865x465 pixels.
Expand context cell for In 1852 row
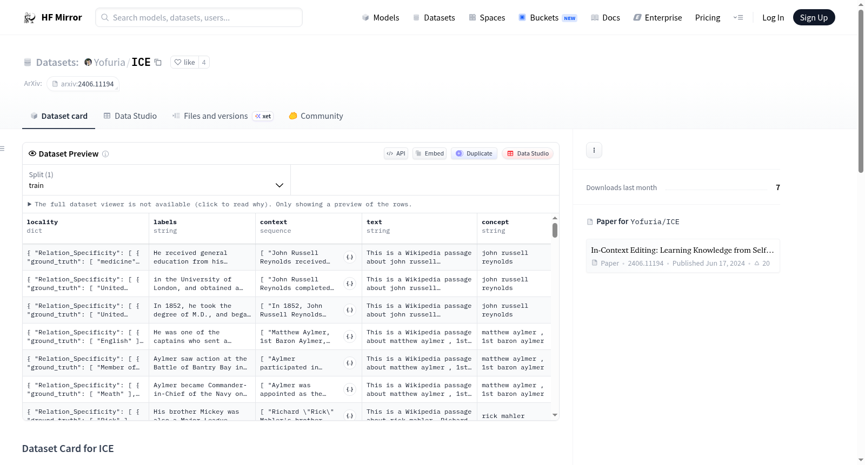point(350,310)
